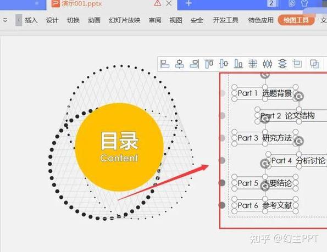Open the 幻灯片放映 ribbon tab
The width and height of the screenshot is (327, 252).
tap(125, 20)
